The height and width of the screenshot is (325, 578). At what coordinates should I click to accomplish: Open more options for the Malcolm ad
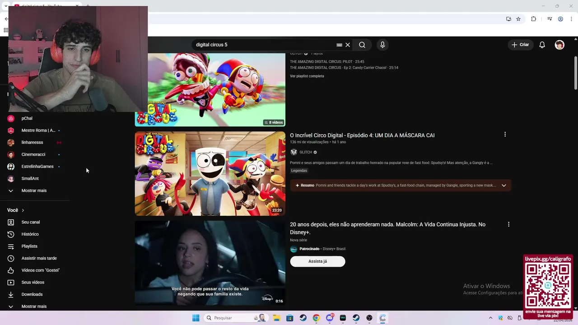(x=508, y=224)
